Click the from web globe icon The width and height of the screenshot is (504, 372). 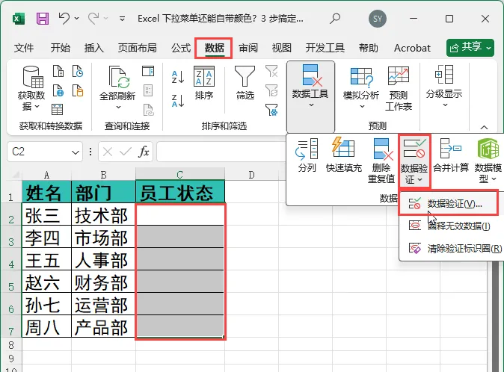click(x=58, y=90)
